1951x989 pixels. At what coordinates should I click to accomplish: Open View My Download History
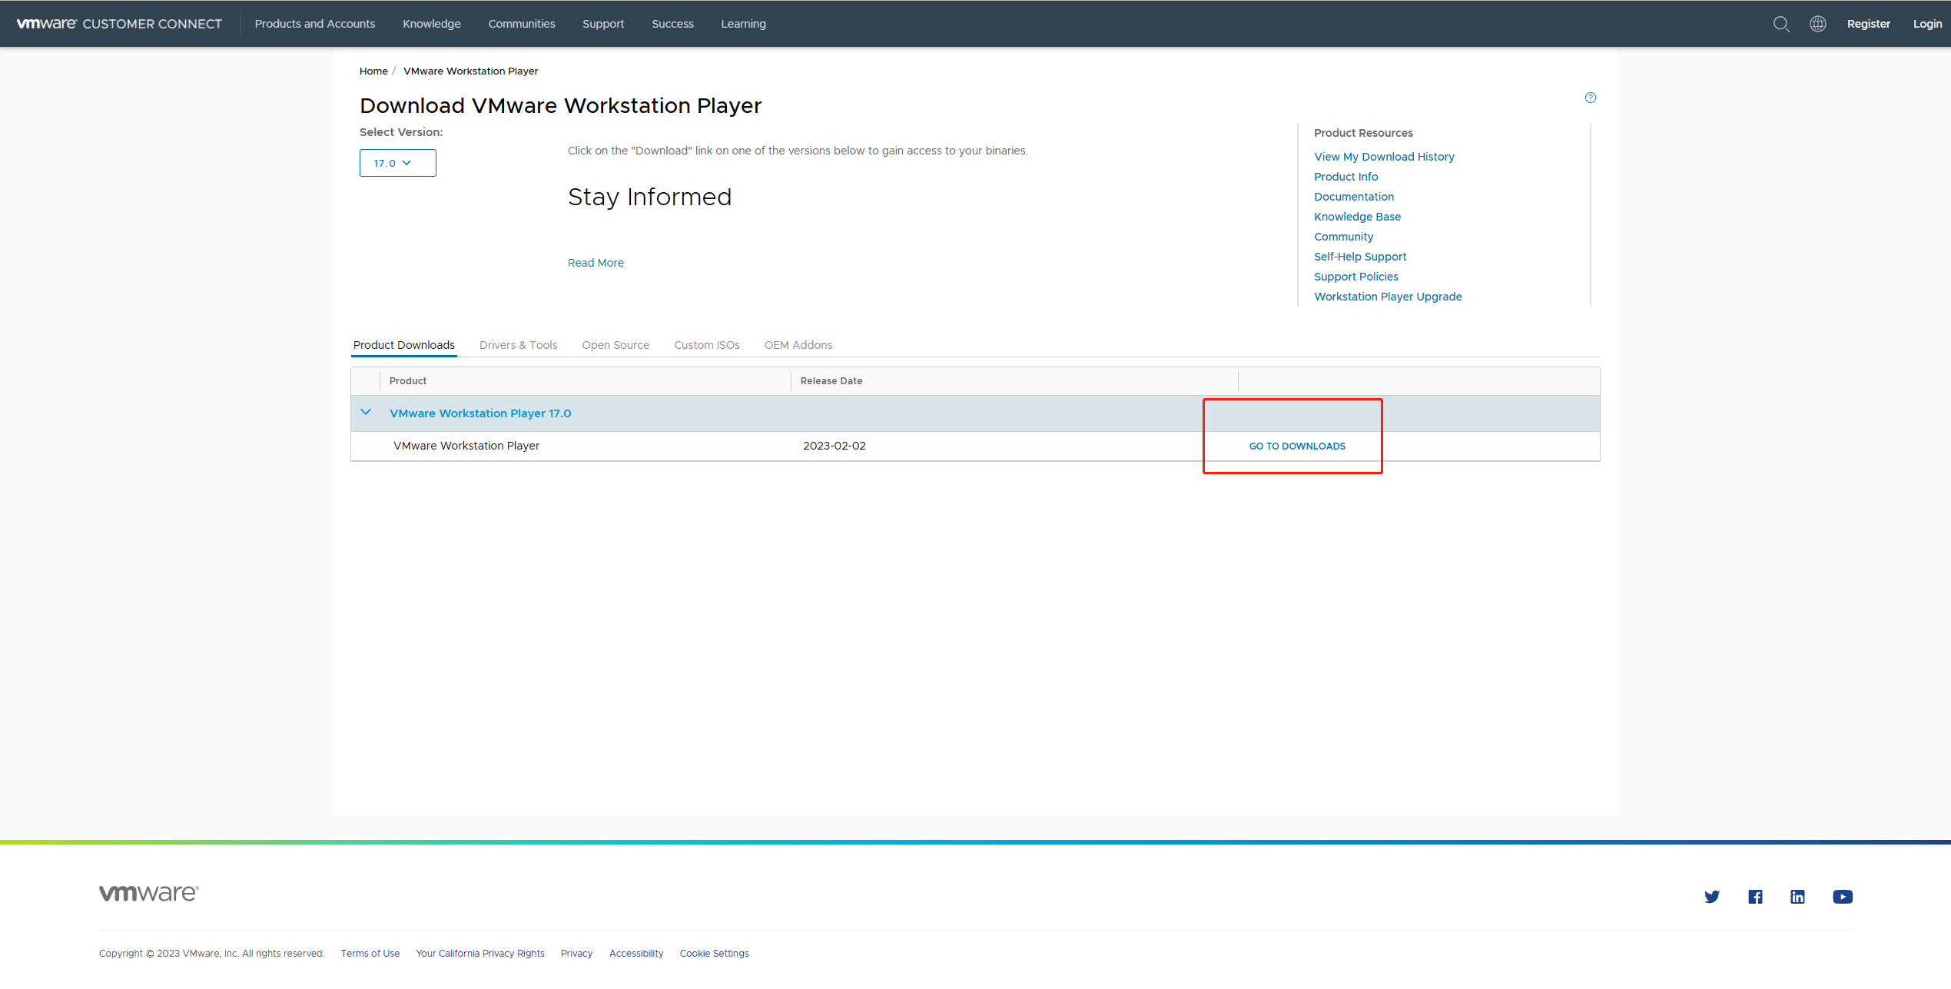tap(1384, 157)
